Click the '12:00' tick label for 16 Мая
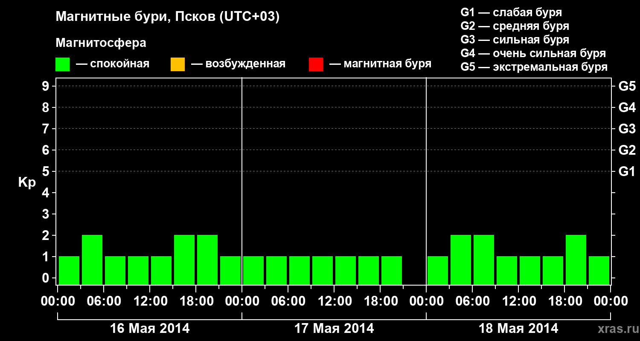Screen dimensions: 640x341 (x=150, y=301)
